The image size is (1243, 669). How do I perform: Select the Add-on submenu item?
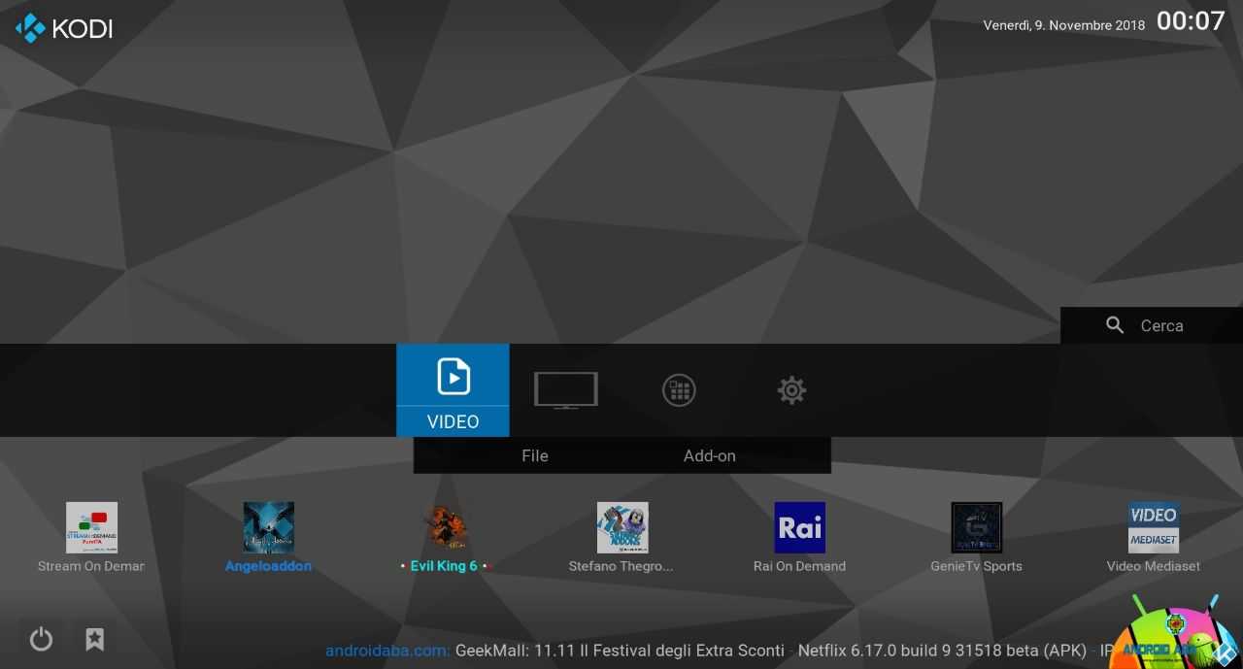point(710,455)
